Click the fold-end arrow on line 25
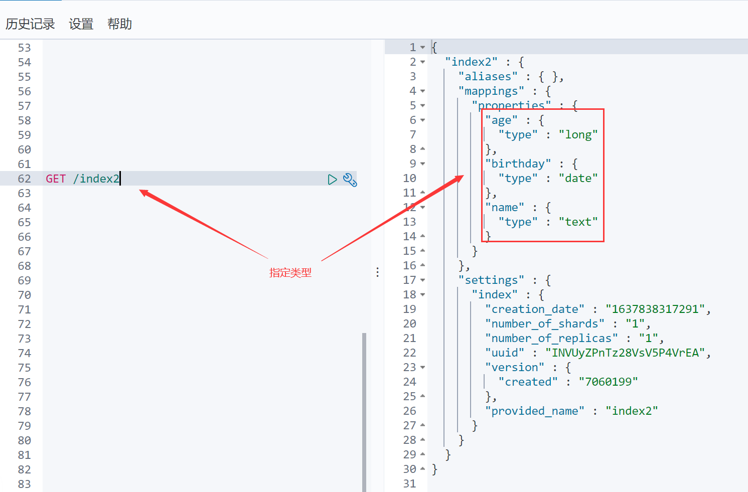The height and width of the screenshot is (492, 748). click(x=422, y=396)
